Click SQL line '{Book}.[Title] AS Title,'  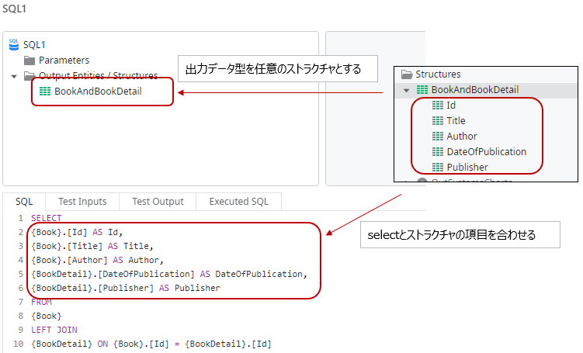[x=92, y=246]
